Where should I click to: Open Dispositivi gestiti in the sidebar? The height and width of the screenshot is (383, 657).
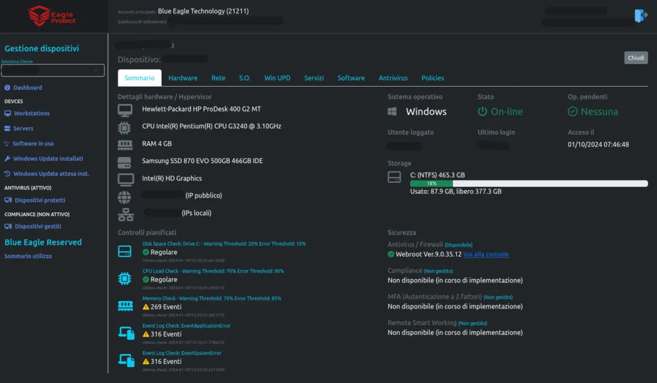click(33, 226)
